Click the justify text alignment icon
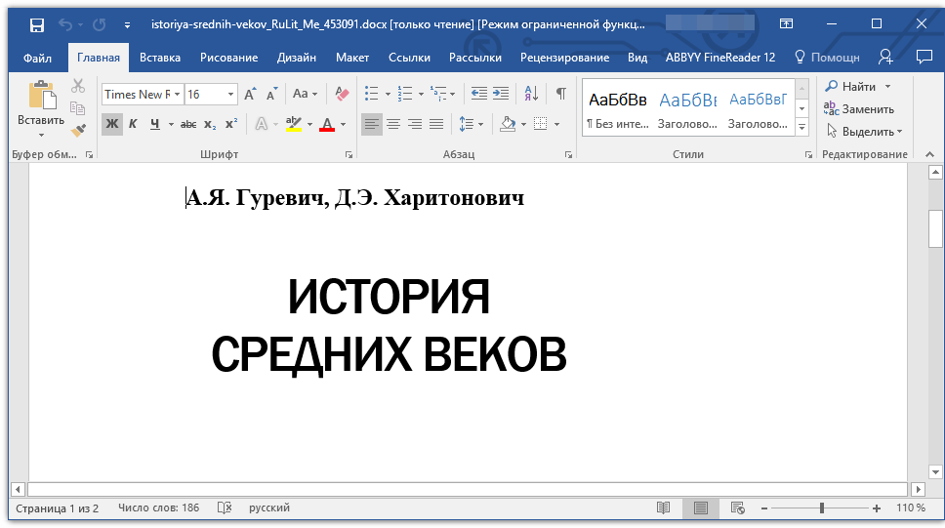The image size is (945, 528). [436, 124]
